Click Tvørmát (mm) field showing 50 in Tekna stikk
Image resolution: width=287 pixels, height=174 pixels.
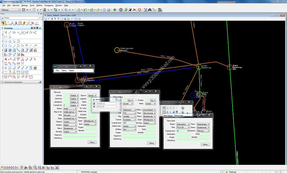coord(181,131)
